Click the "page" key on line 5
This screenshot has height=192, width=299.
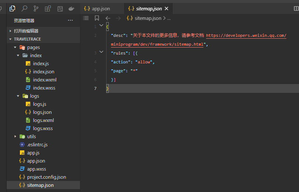(118, 71)
